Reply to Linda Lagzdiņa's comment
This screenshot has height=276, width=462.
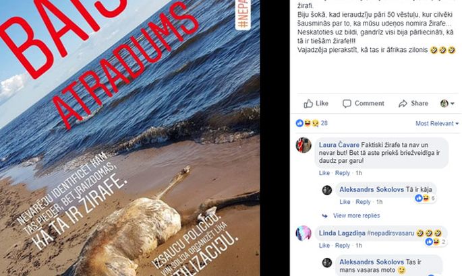point(343,246)
